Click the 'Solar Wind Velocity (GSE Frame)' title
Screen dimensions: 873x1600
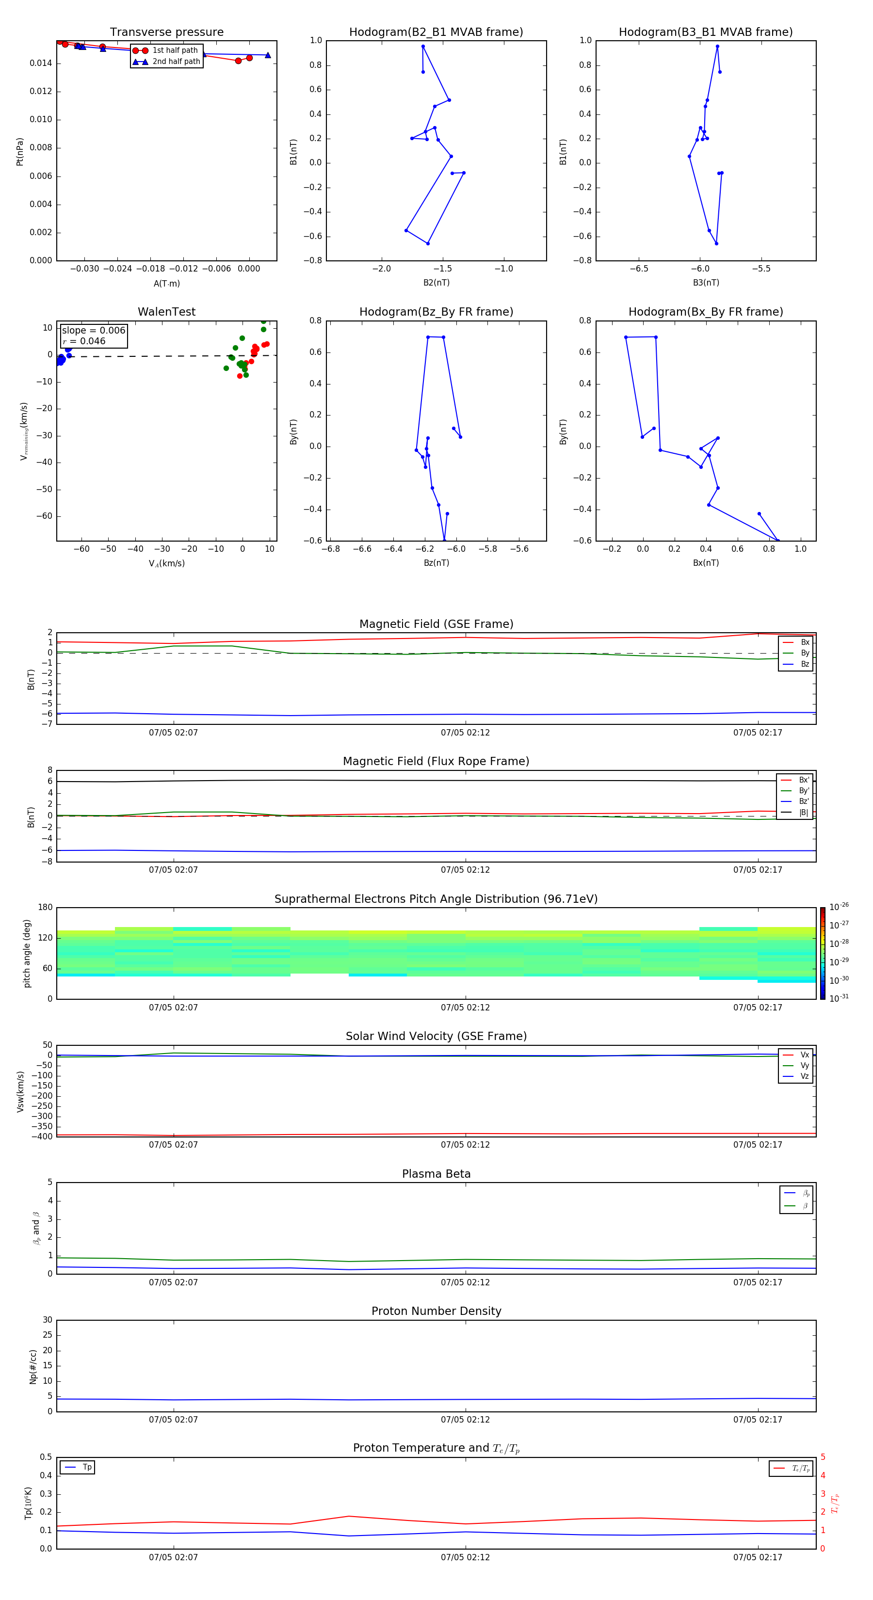pos(436,1037)
